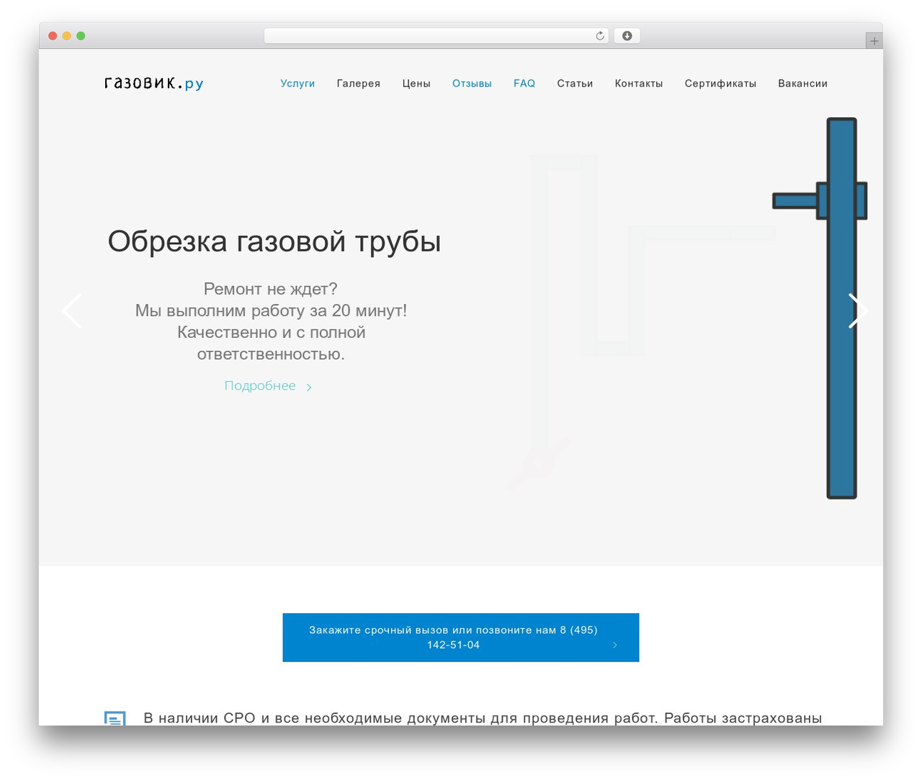The height and width of the screenshot is (781, 922).
Task: Go to previous slide with left arrow
Action: click(71, 311)
